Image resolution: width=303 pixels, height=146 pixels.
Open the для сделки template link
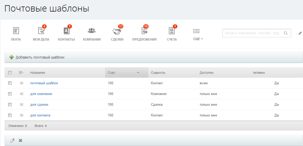pyautogui.click(x=39, y=105)
